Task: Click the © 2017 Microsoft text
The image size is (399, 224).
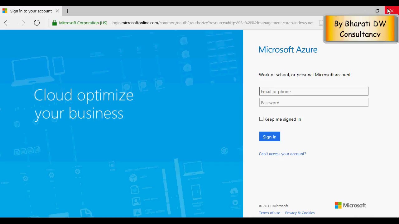Action: click(273, 206)
